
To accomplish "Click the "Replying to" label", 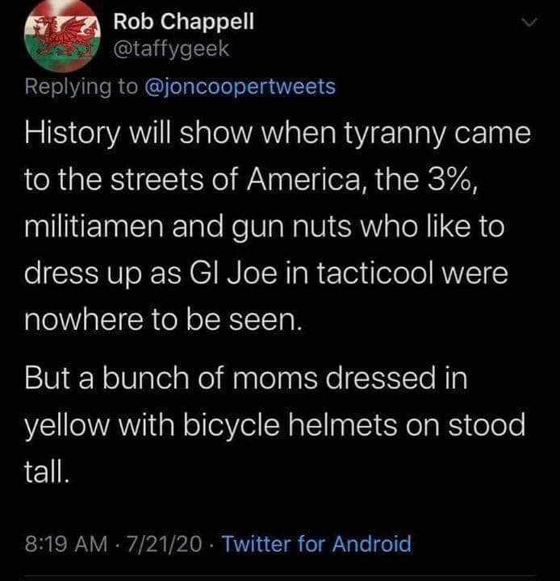I will click(81, 86).
